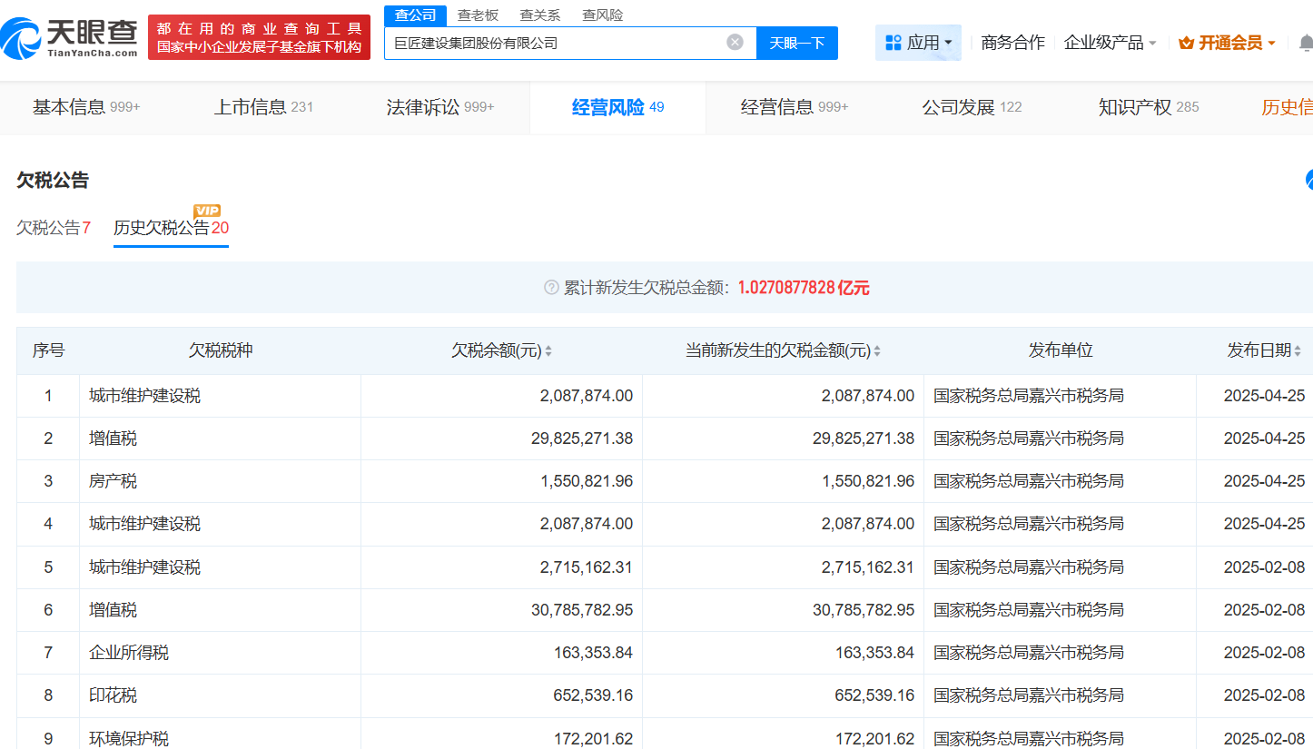Screen dimensions: 1313x749
Task: Click the crown icon beside 开通会员
Action: click(1186, 43)
